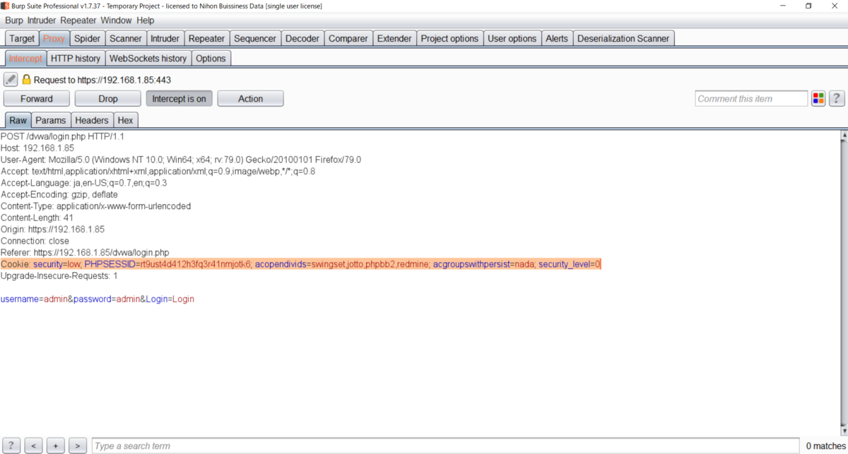The height and width of the screenshot is (454, 848).
Task: Click the Comment this item field
Action: (x=751, y=99)
